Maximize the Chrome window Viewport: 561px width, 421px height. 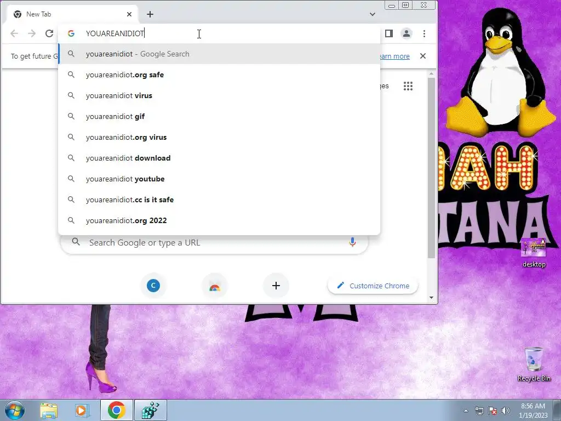[405, 5]
